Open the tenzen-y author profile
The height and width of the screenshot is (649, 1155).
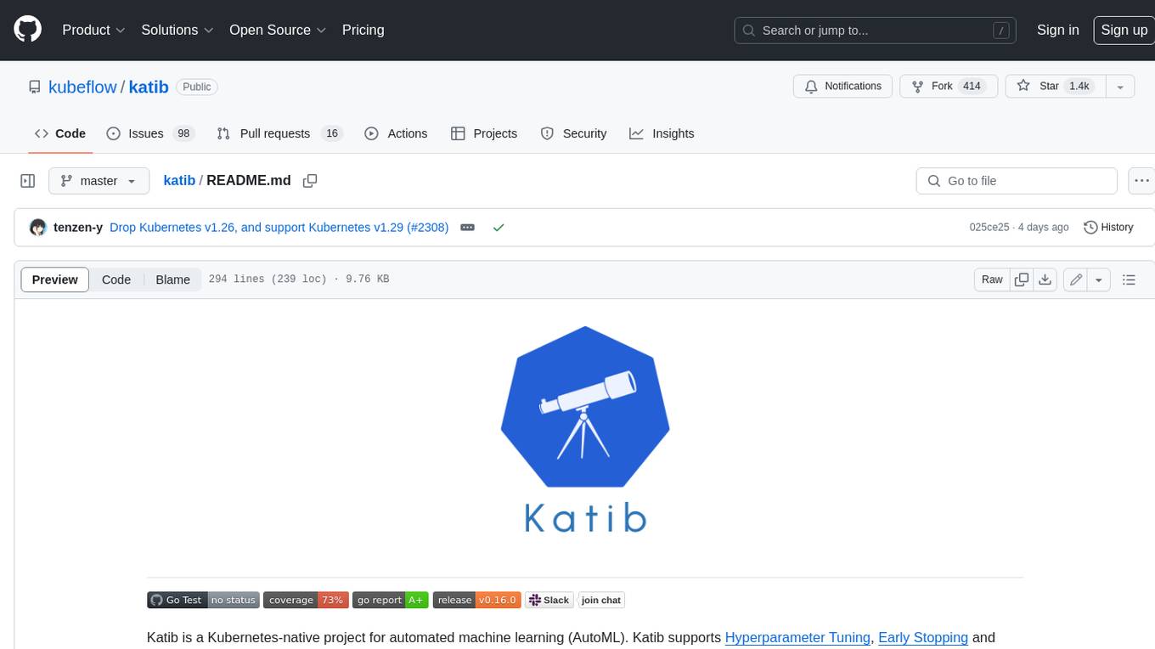[x=78, y=228]
